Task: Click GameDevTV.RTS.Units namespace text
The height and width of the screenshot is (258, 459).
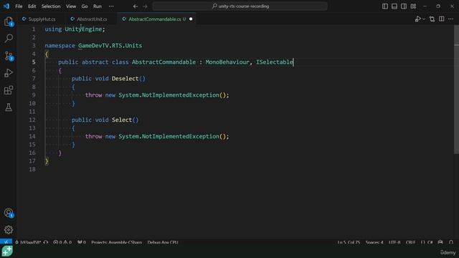Action: pyautogui.click(x=110, y=46)
